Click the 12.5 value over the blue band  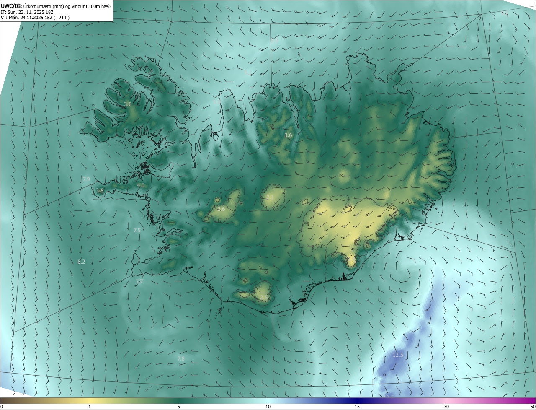398,355
